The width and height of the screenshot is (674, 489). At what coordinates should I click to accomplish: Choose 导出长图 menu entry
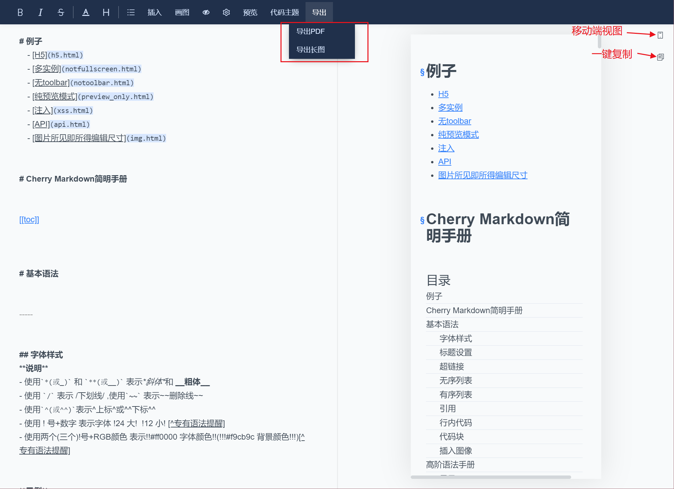click(x=311, y=50)
